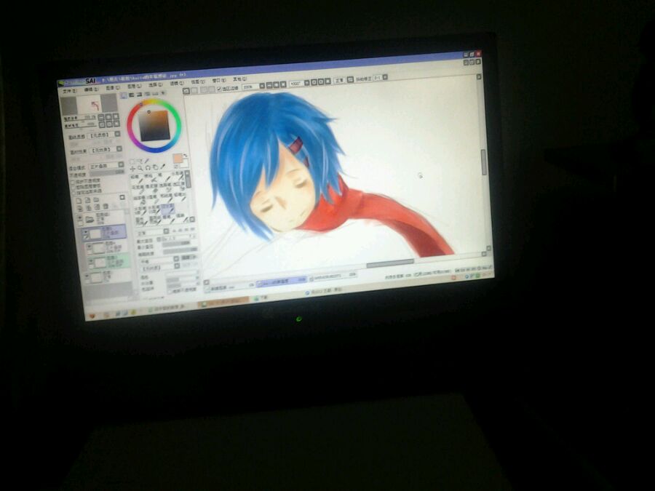This screenshot has width=655, height=491.
Task: Choose the eraser in tool tray
Action: 151,188
